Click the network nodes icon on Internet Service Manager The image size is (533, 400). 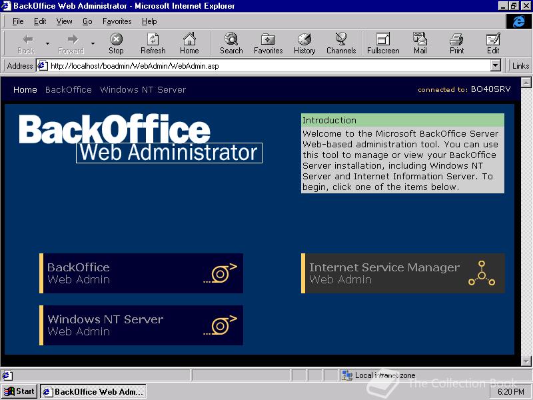(x=482, y=273)
